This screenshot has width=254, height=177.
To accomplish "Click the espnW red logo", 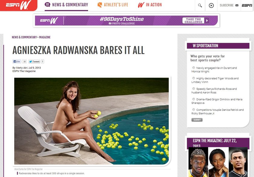I will click(x=18, y=5).
